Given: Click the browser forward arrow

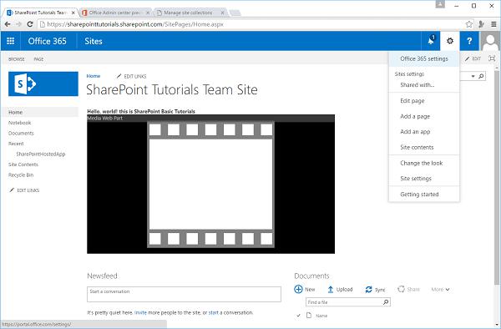Looking at the screenshot, I should (18, 24).
